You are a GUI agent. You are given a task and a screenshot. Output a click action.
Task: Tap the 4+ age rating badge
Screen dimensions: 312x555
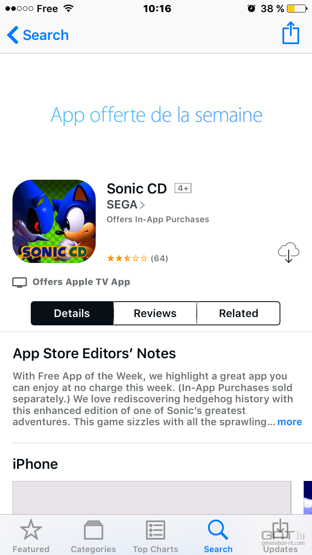(x=183, y=188)
